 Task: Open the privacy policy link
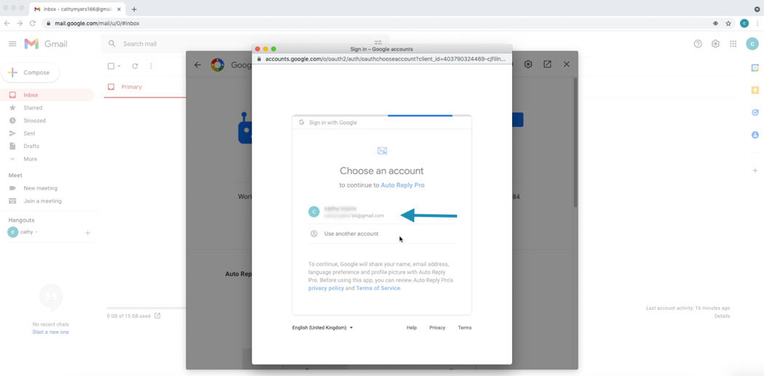coord(326,288)
